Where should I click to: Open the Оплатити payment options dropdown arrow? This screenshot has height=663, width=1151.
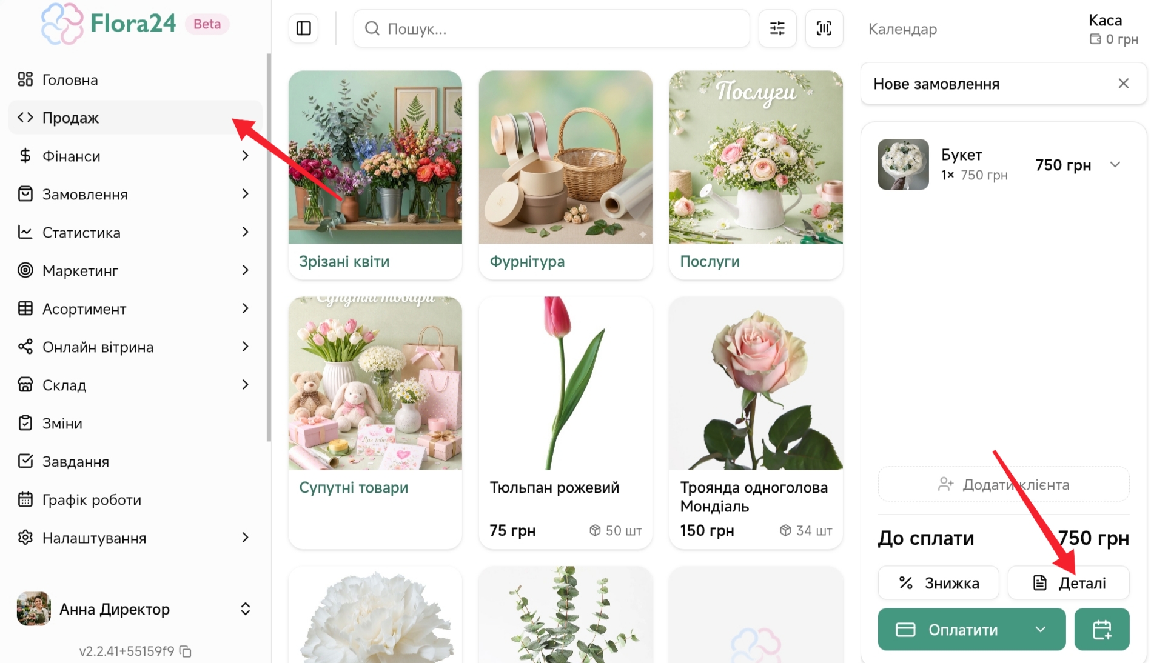point(1041,630)
